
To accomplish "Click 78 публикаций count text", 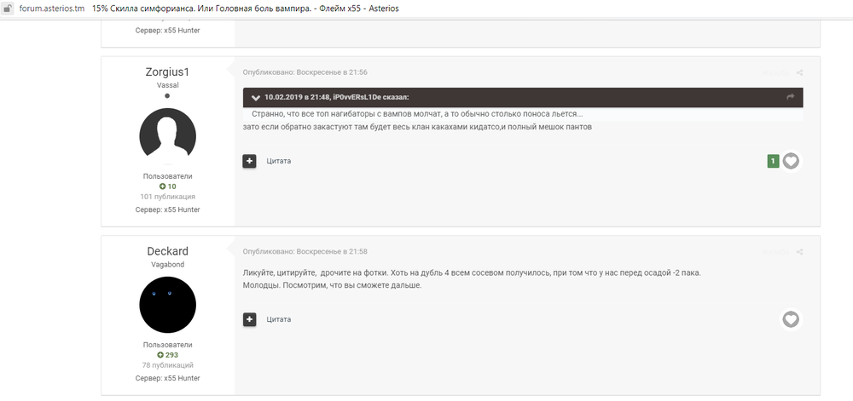I will (x=167, y=365).
